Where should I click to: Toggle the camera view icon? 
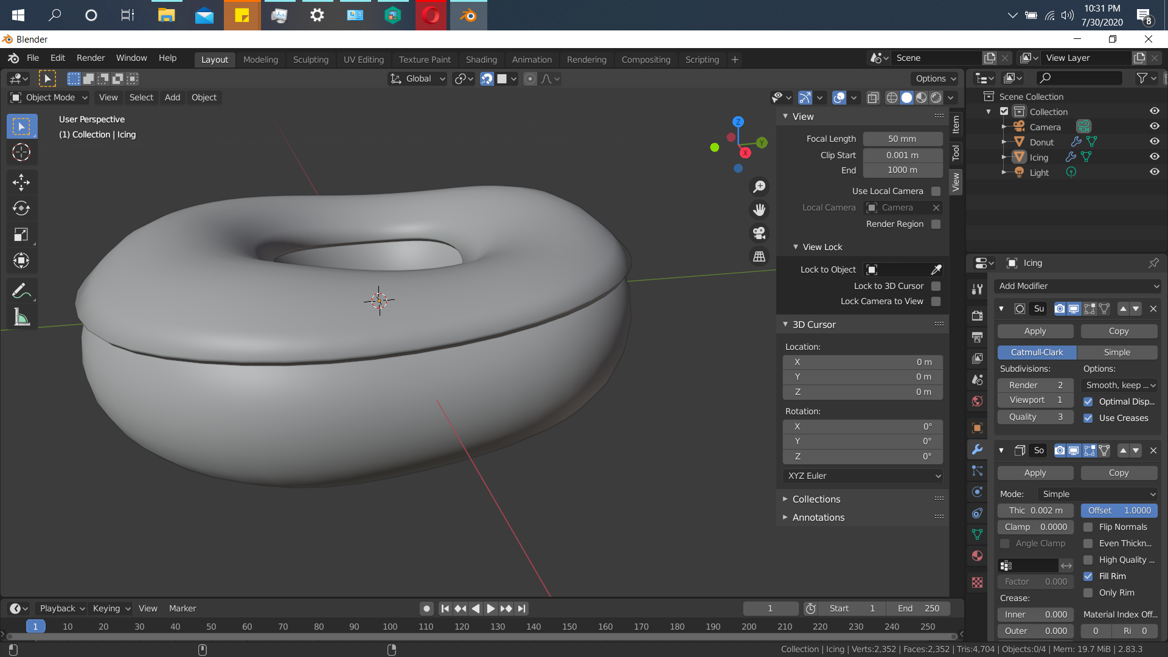759,233
